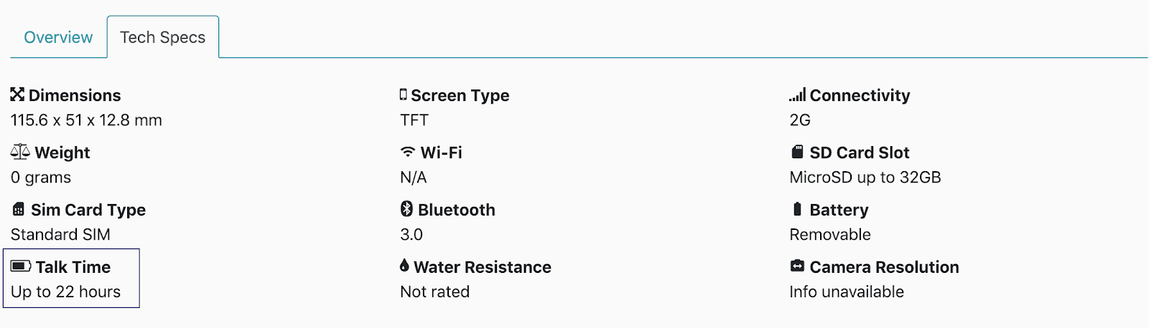The height and width of the screenshot is (328, 1149).
Task: Click the Dimensions arrows icon
Action: [17, 95]
